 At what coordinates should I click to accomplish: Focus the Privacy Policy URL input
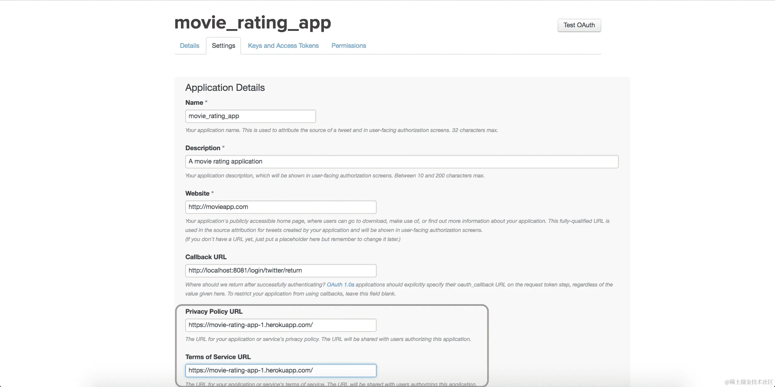click(x=281, y=325)
